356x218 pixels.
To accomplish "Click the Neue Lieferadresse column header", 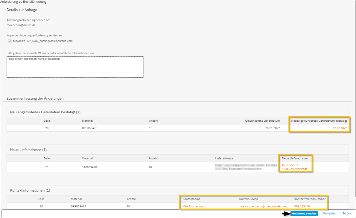I will coord(295,158).
